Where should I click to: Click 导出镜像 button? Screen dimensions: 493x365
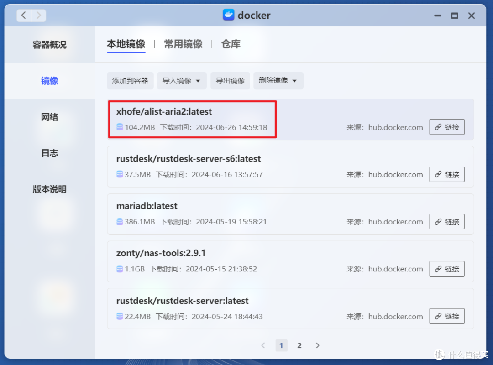(230, 81)
